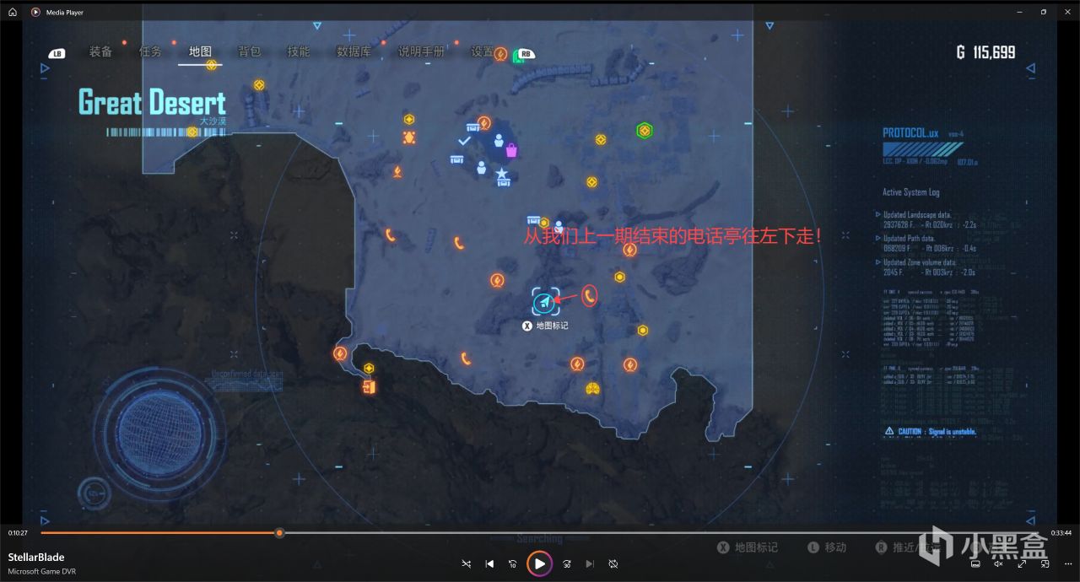Viewport: 1080px width, 582px height.
Task: Click the StellarBlade video title
Action: click(36, 557)
